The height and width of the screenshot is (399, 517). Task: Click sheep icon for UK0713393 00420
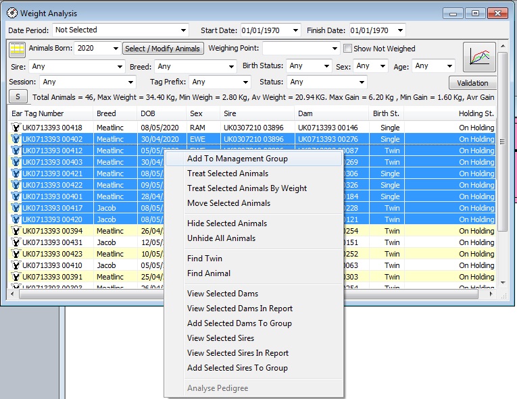click(16, 219)
